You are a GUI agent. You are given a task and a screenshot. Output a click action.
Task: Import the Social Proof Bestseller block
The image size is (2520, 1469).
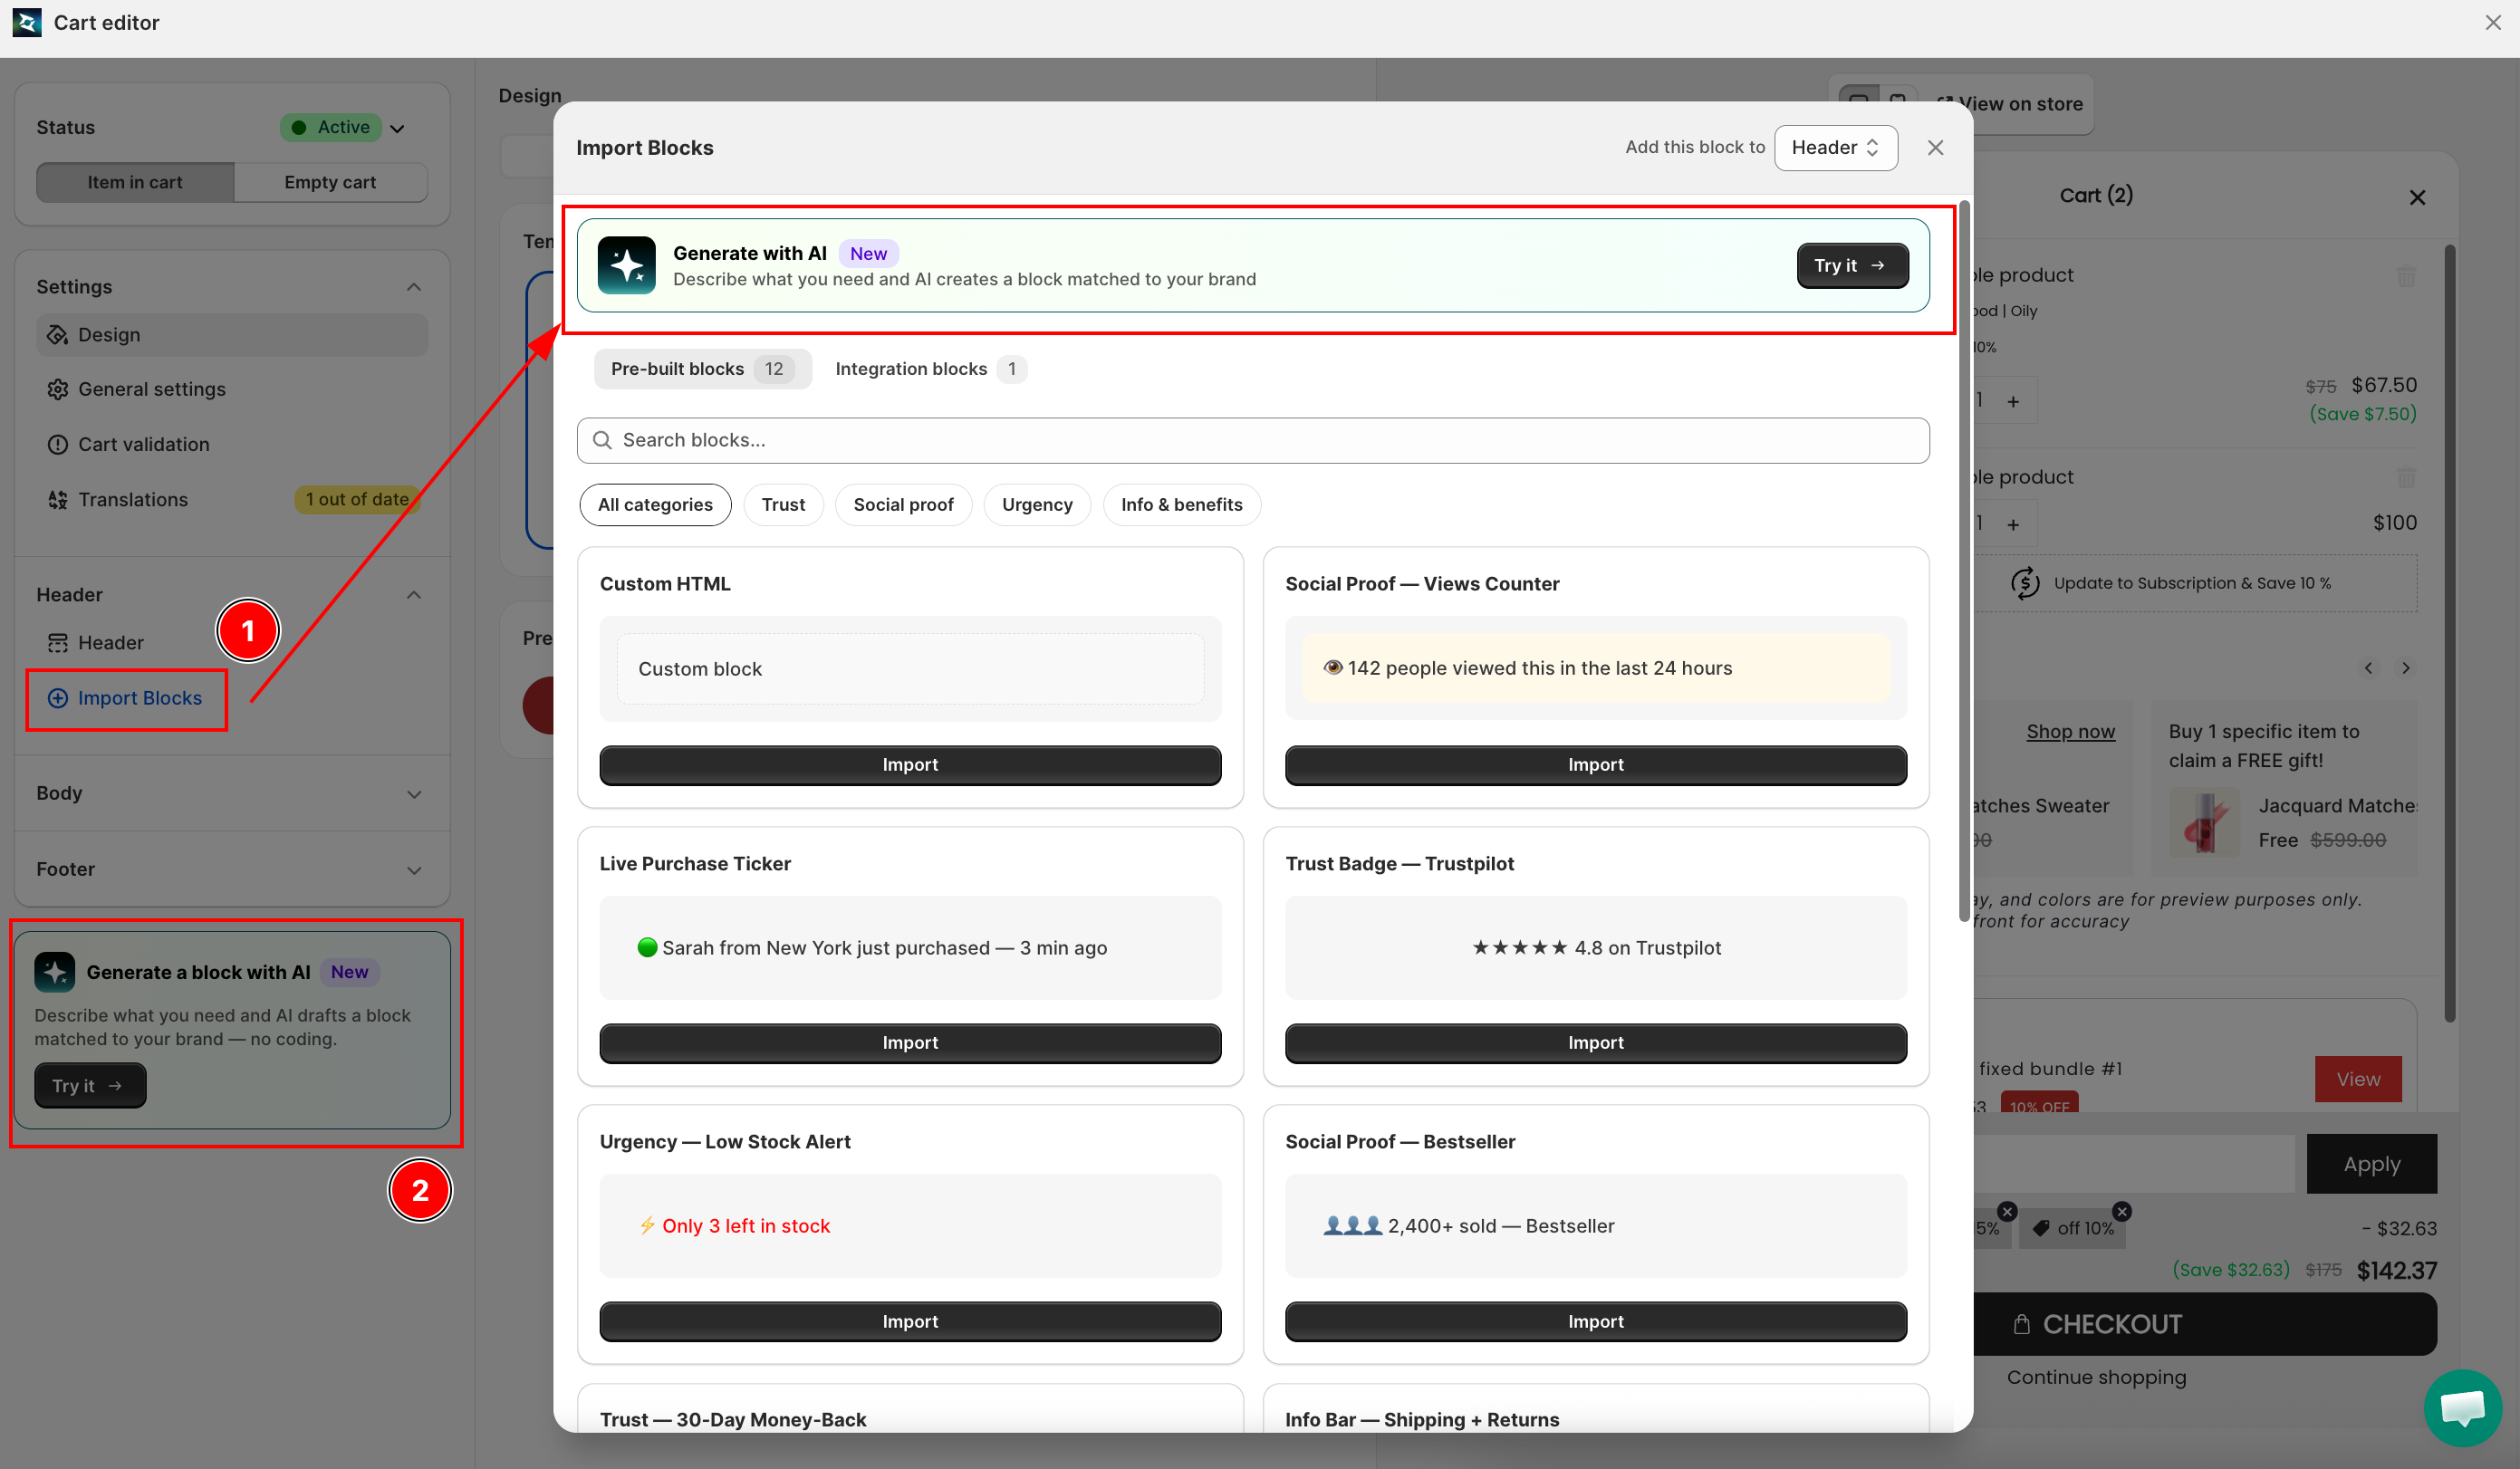(1595, 1322)
